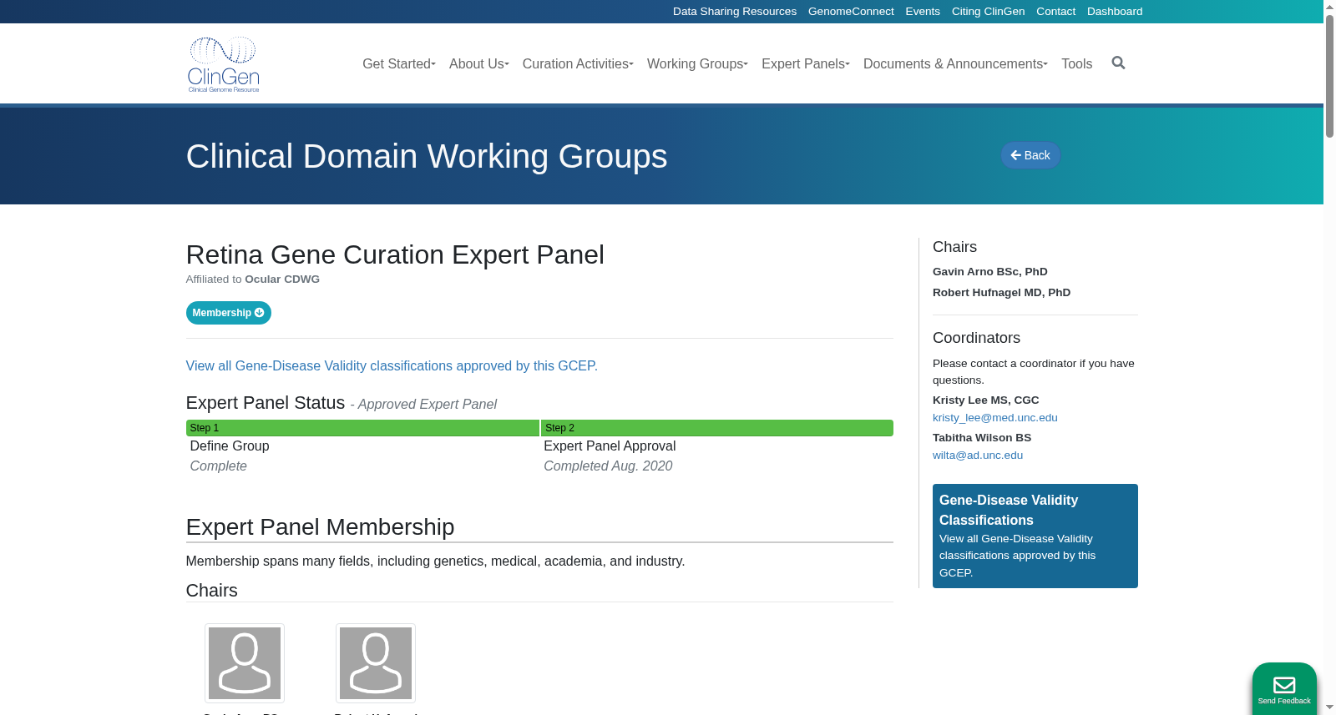Image resolution: width=1336 pixels, height=715 pixels.
Task: Click the Back button
Action: coord(1030,155)
